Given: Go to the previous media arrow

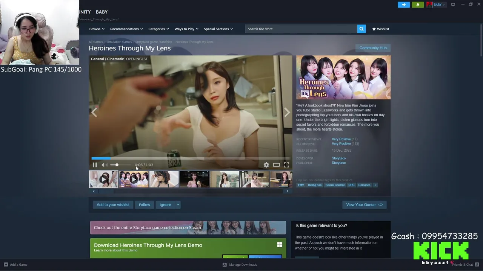Looking at the screenshot, I should (x=94, y=112).
